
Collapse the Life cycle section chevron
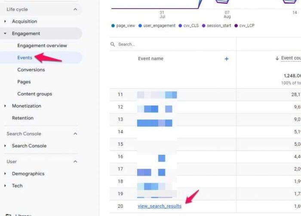pyautogui.click(x=75, y=9)
